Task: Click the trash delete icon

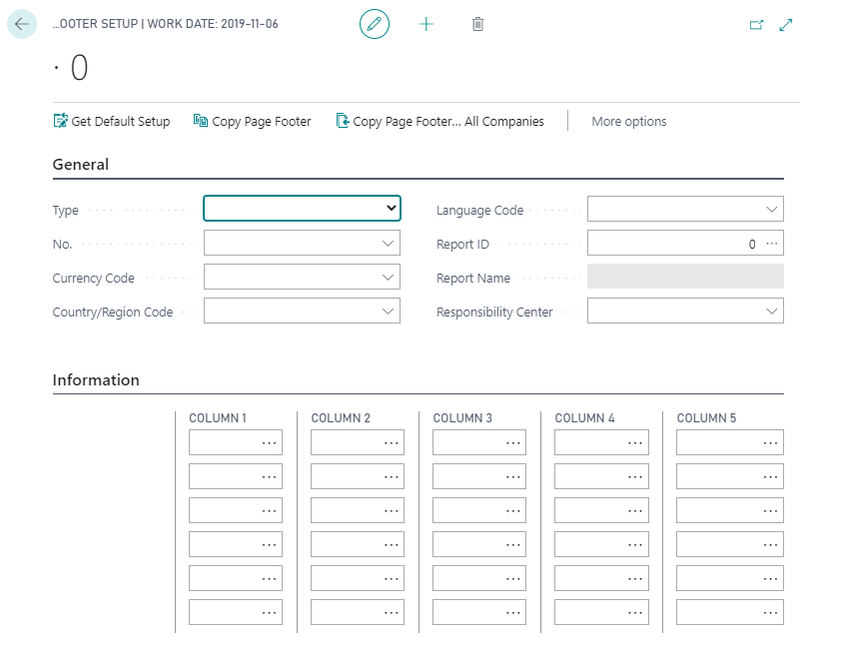Action: [477, 24]
